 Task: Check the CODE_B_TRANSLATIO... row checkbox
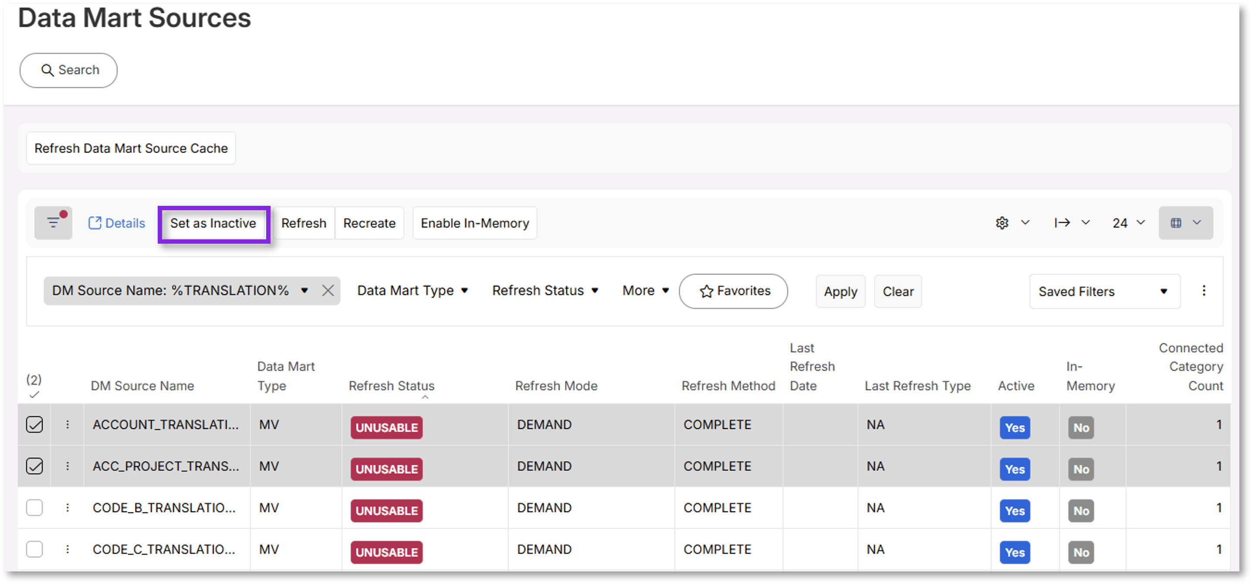(34, 508)
